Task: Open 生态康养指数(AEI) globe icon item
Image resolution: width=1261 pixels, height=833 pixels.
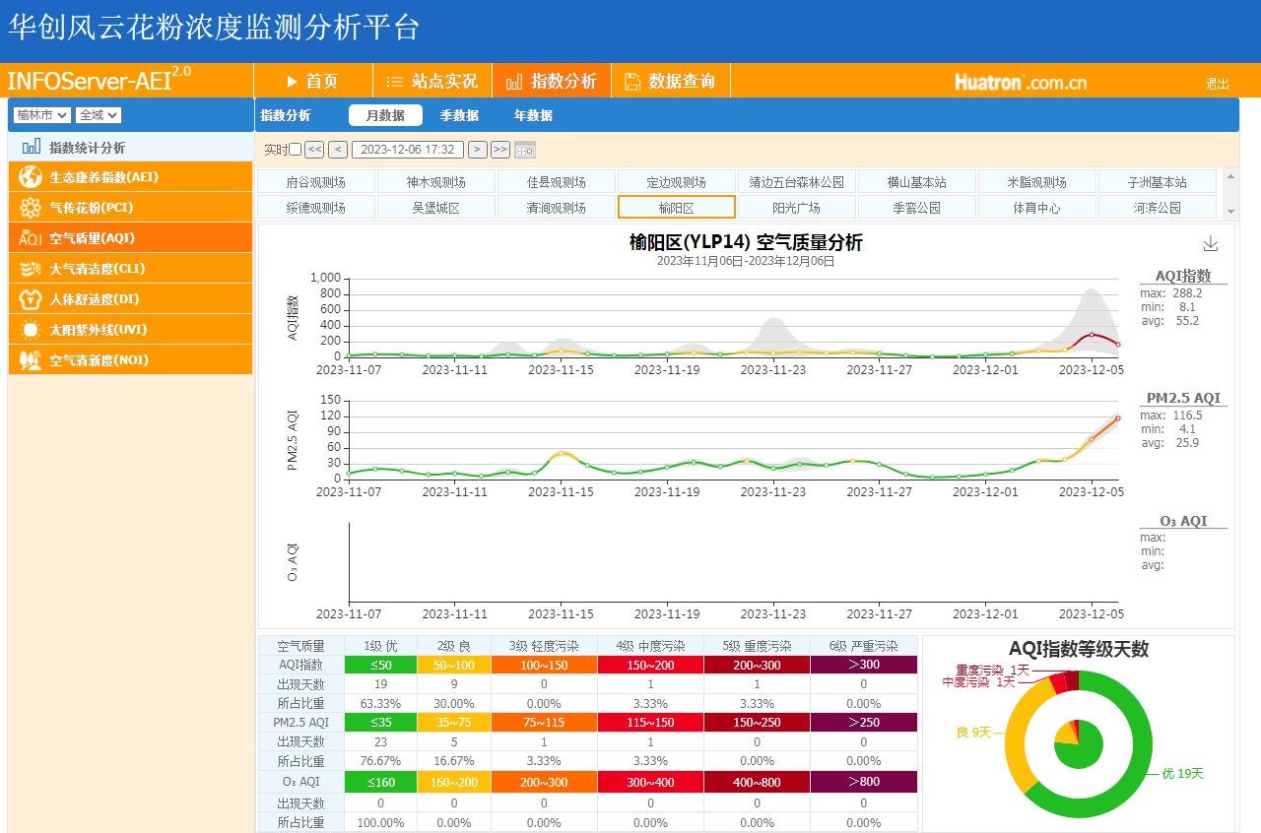Action: (31, 177)
